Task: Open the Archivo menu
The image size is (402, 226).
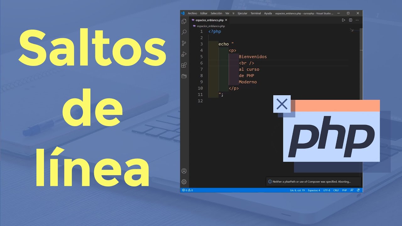Action: click(193, 13)
